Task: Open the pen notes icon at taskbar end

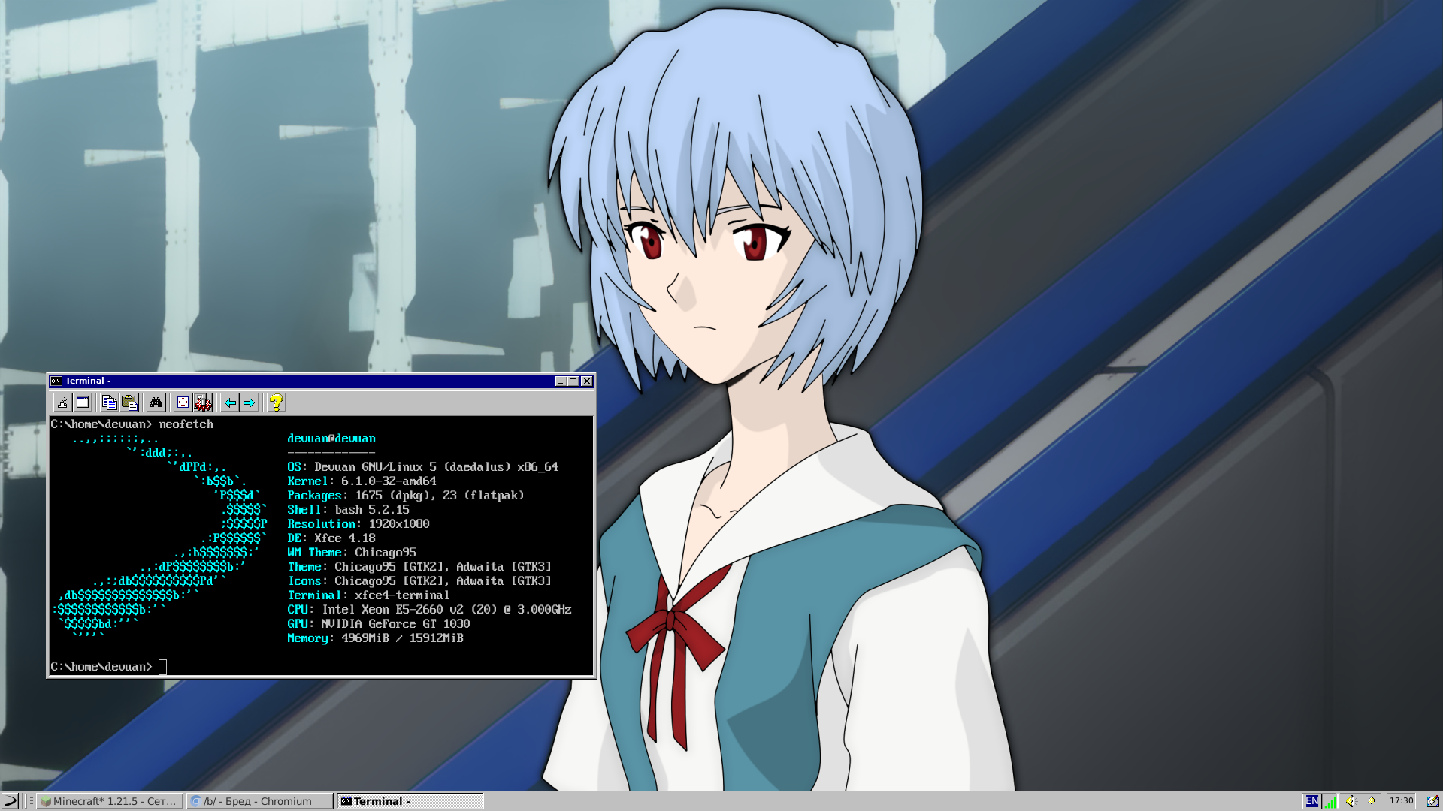Action: coord(1432,801)
